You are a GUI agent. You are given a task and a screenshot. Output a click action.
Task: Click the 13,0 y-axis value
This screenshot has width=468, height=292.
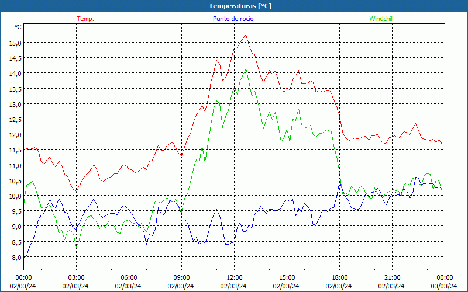[15, 104]
